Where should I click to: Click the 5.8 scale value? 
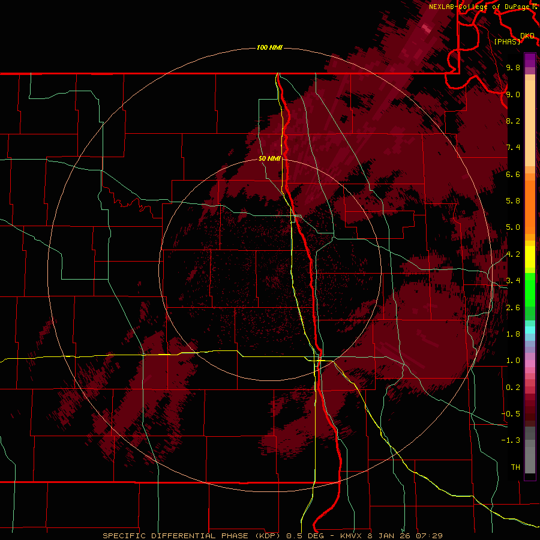(513, 201)
